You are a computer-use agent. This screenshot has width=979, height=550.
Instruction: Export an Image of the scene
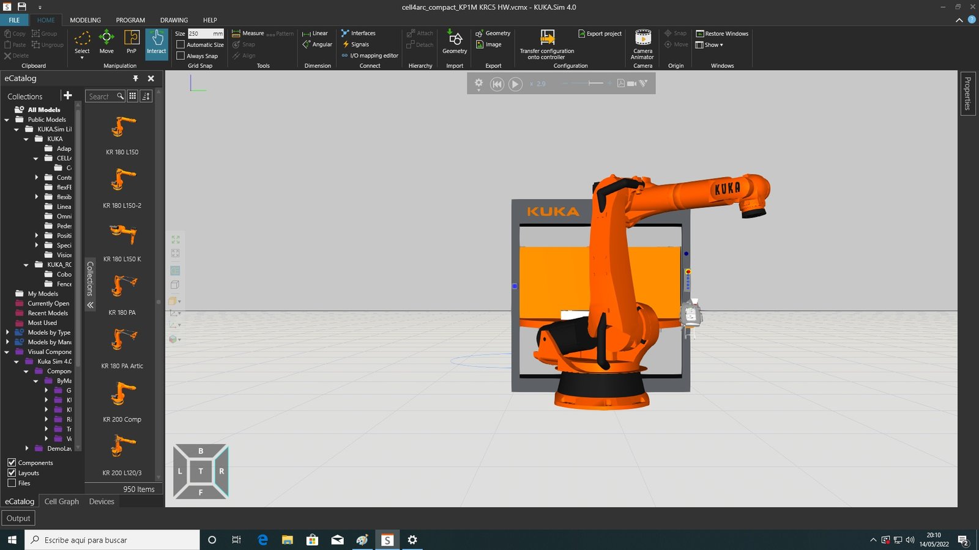coord(489,45)
